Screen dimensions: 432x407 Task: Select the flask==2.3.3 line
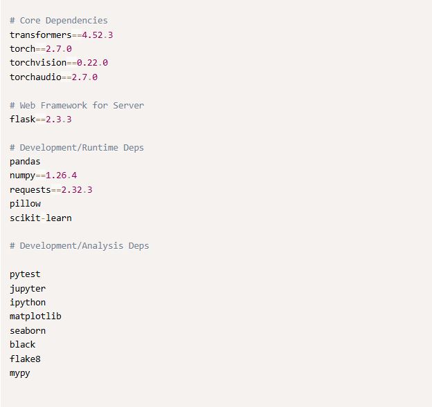click(x=40, y=120)
